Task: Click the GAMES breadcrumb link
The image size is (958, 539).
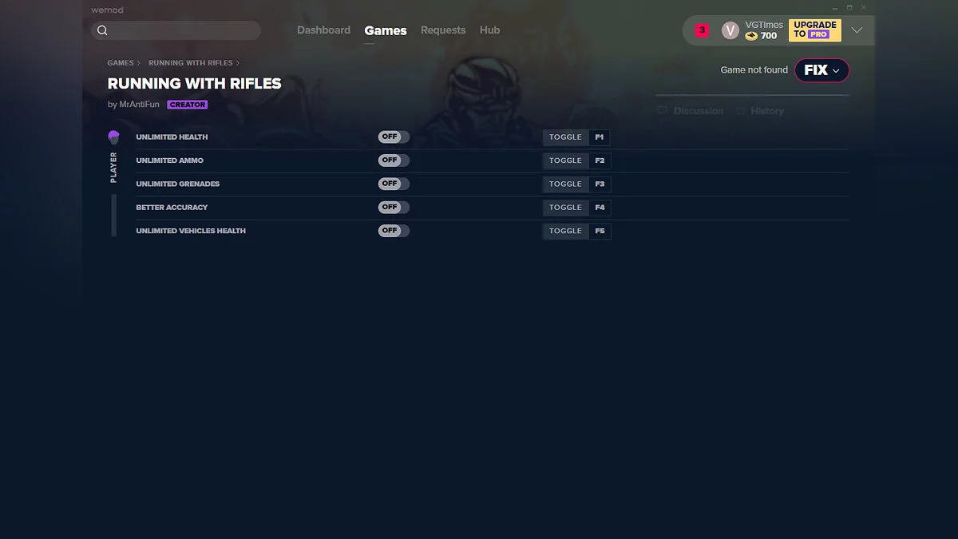Action: (121, 63)
